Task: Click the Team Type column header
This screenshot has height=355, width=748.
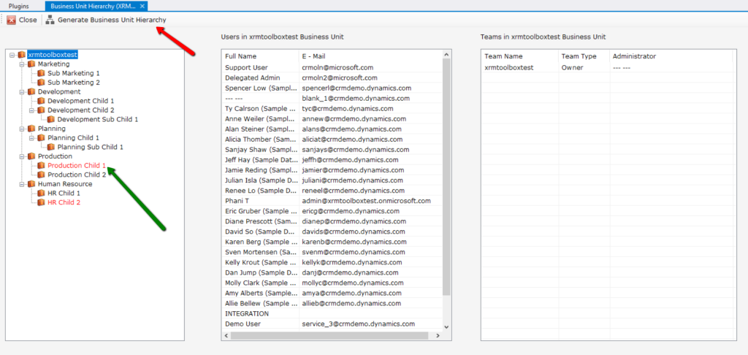Action: coord(579,56)
